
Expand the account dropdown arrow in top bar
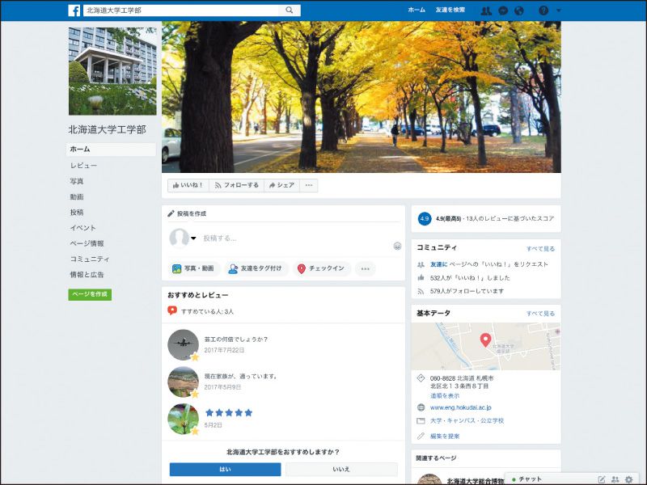pyautogui.click(x=558, y=11)
